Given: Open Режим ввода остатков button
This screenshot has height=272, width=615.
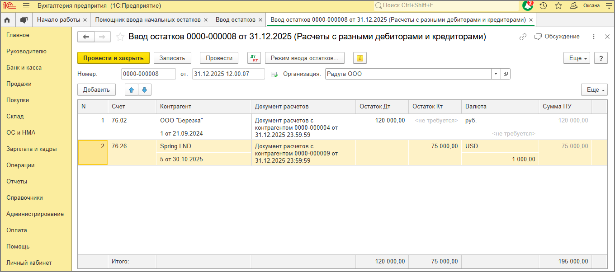Looking at the screenshot, I should tap(304, 58).
